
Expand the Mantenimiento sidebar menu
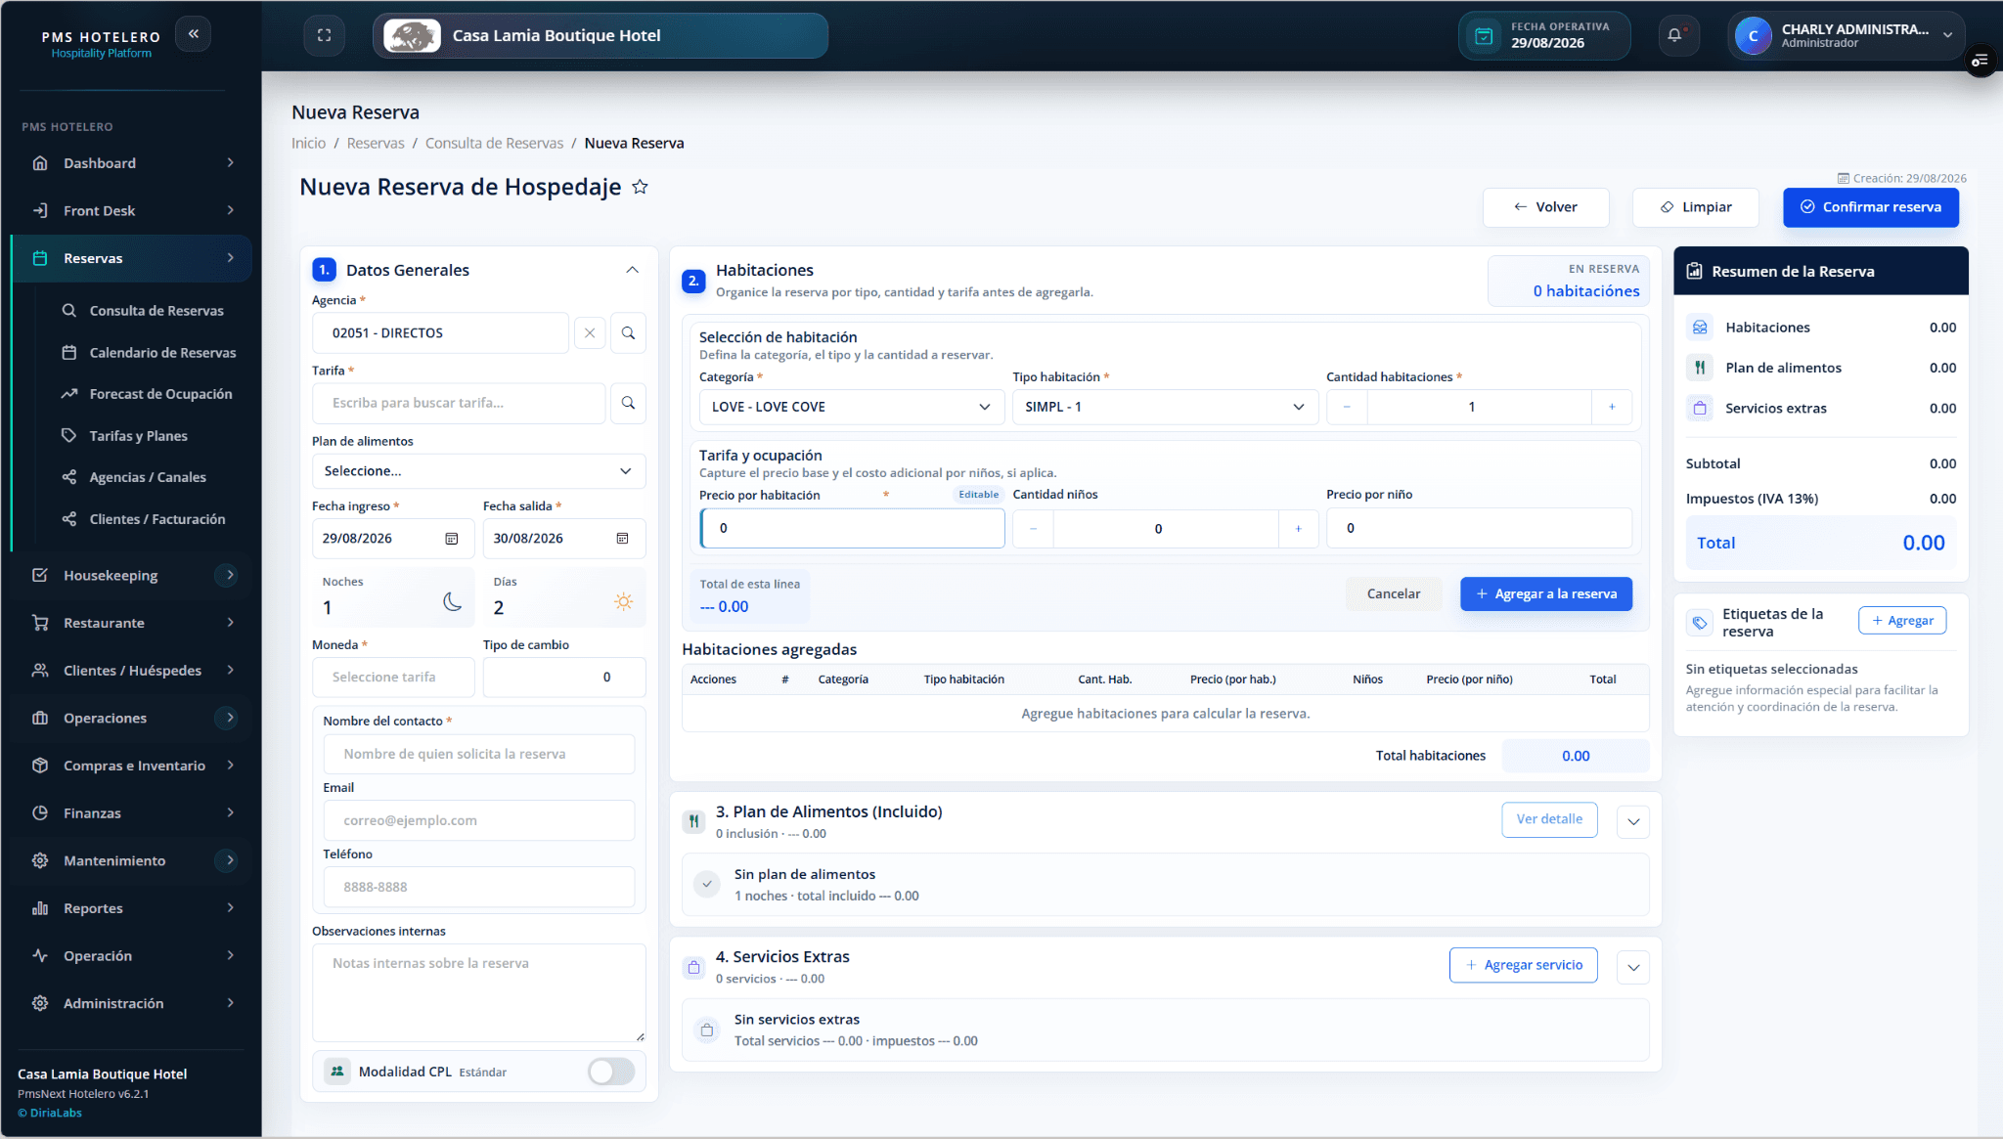point(131,860)
